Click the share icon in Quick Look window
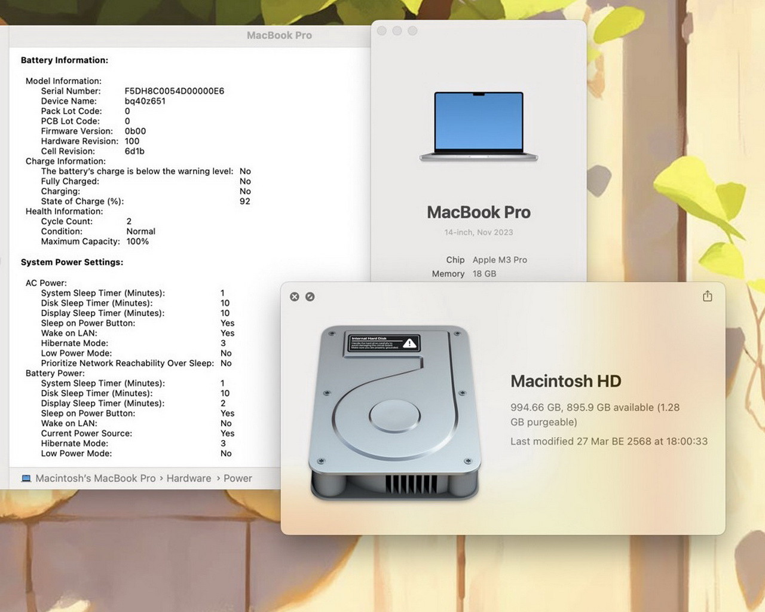This screenshot has width=765, height=612. tap(708, 296)
